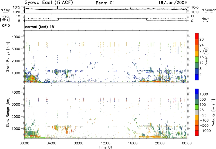This screenshot has height=149, width=216.
Task: Select the gray -25 to 25 velocity segment
Action: point(197,112)
